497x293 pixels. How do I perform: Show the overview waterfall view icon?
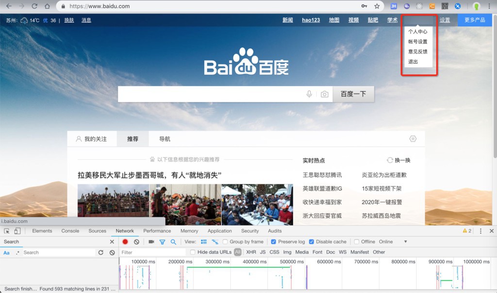pyautogui.click(x=215, y=241)
